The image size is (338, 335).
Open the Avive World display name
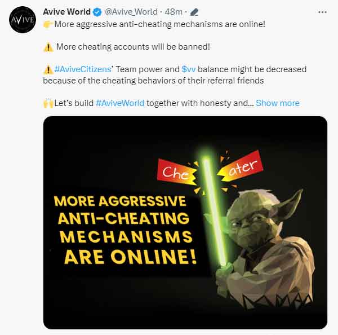[x=67, y=12]
